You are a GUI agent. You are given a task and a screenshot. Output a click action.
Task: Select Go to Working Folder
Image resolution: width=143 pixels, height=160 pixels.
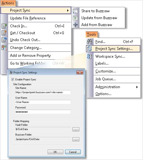40,63
